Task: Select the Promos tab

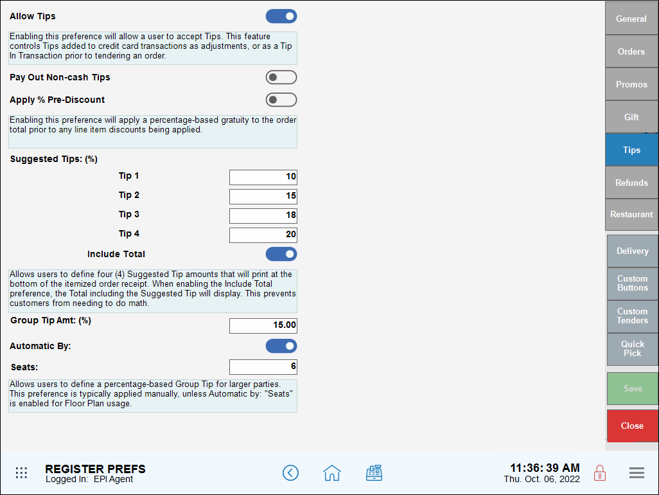Action: [x=631, y=84]
